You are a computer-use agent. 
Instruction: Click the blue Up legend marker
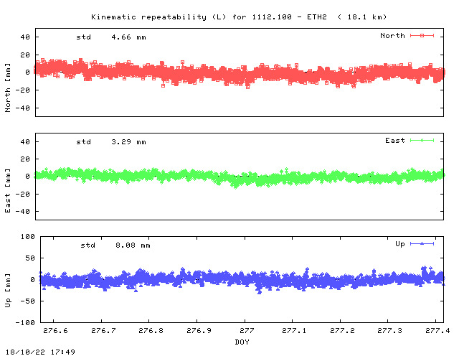coord(422,243)
